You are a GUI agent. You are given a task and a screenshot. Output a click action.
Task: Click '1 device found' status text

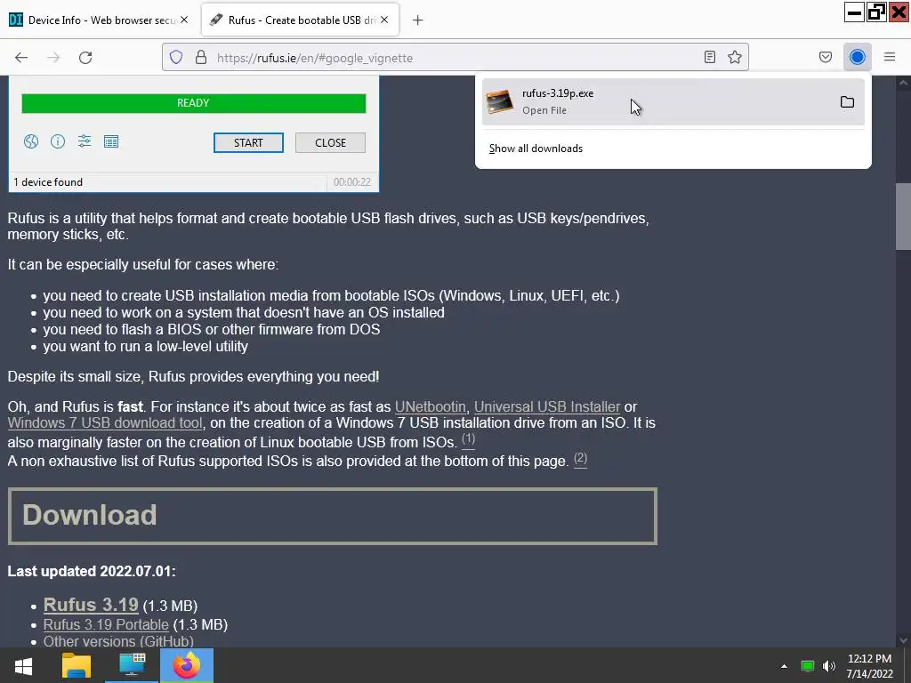tap(48, 181)
